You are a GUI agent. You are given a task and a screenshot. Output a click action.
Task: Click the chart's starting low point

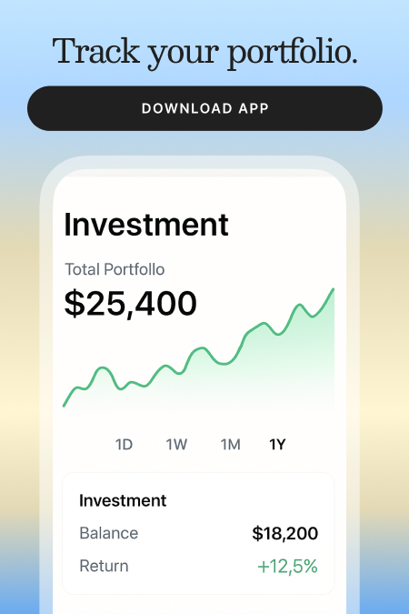(x=65, y=406)
